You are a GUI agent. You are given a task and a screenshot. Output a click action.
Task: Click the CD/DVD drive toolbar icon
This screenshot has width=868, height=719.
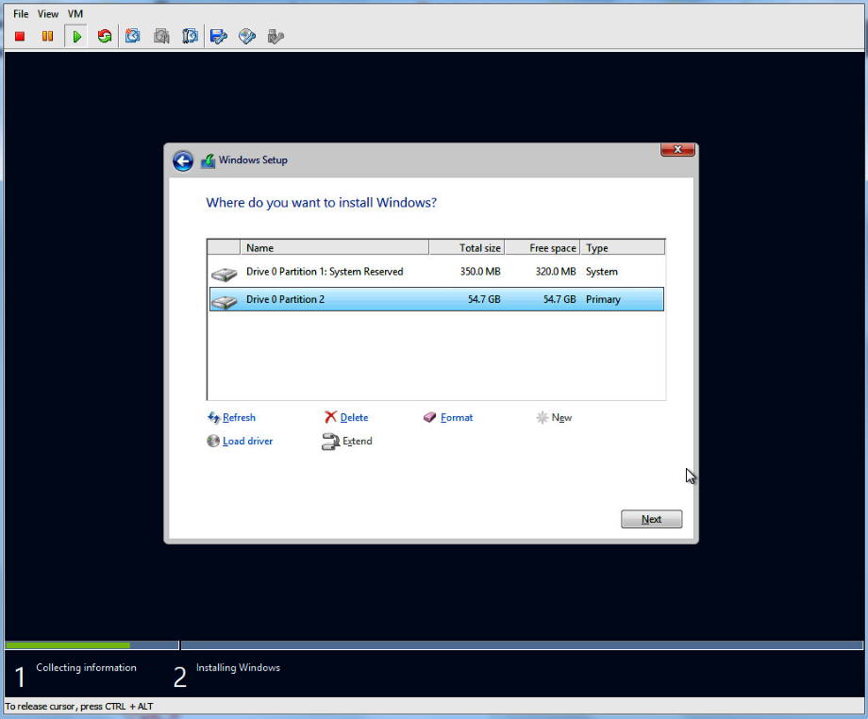(x=247, y=37)
